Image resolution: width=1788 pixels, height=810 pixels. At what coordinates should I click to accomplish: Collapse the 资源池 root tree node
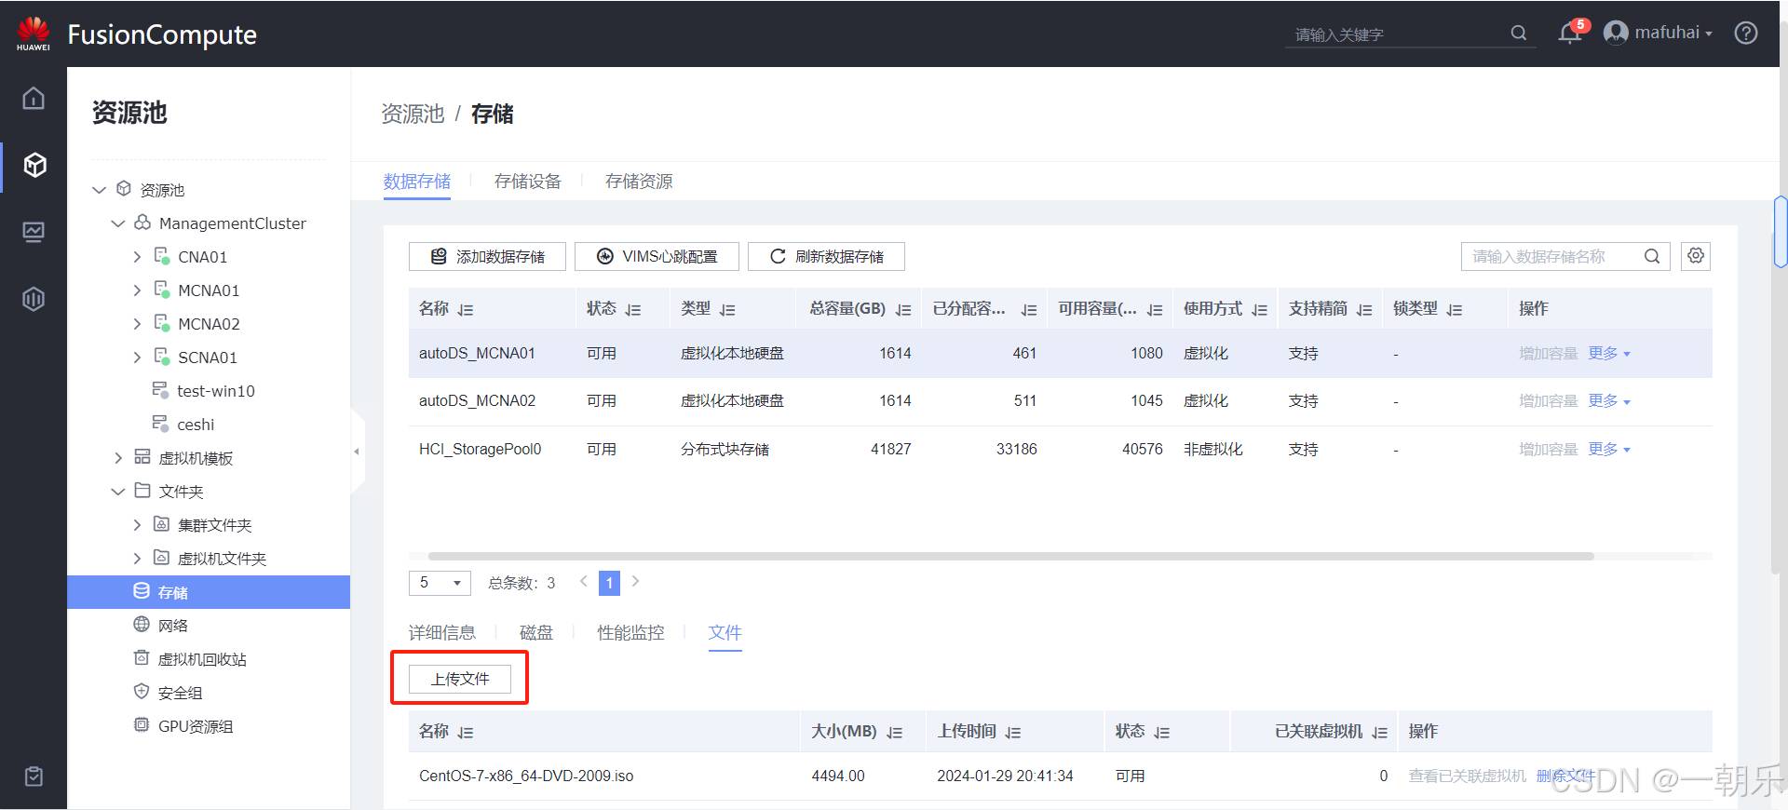pyautogui.click(x=100, y=190)
